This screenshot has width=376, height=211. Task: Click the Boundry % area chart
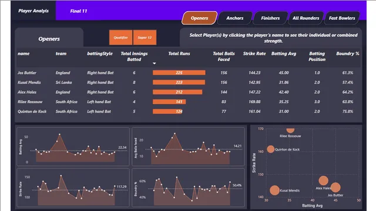188,188
